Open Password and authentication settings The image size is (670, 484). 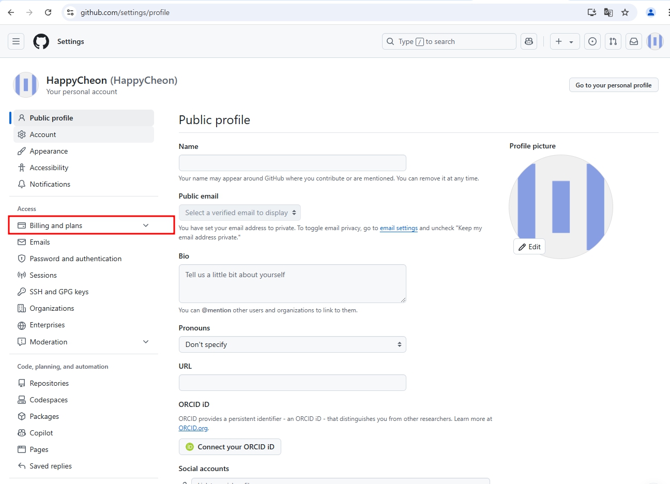tap(84, 259)
